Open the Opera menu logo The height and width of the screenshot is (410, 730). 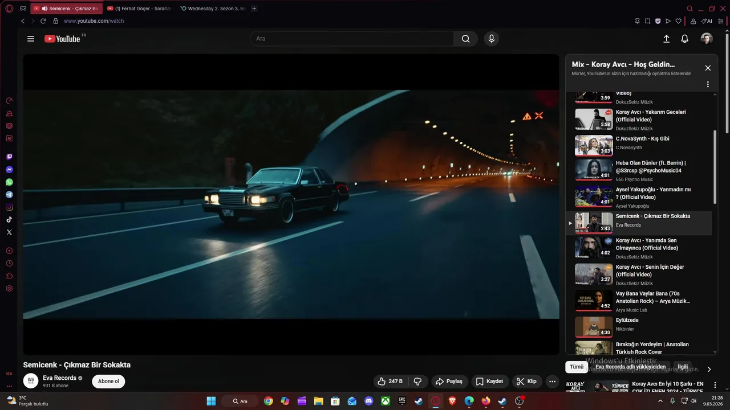(9, 9)
